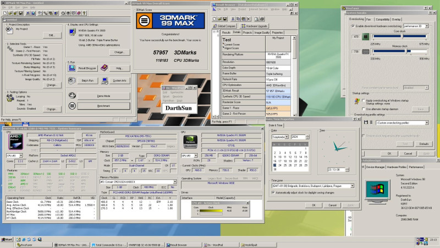
Task: Switch to Compatibility tab in RivaTuner
Action: pos(383,19)
